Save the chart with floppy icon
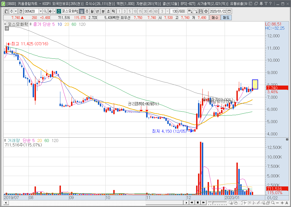The image size is (291, 207). (x=200, y=11)
